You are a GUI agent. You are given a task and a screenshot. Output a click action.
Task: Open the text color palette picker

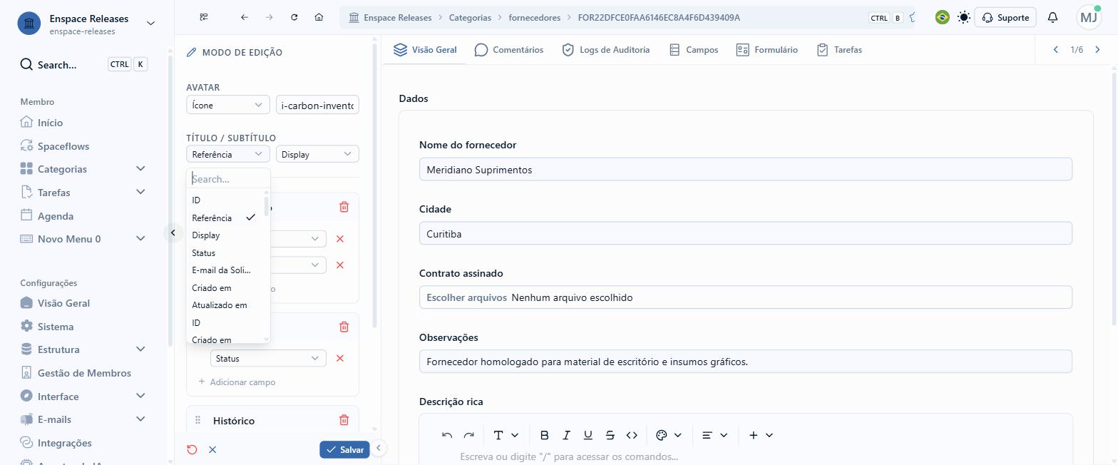668,435
